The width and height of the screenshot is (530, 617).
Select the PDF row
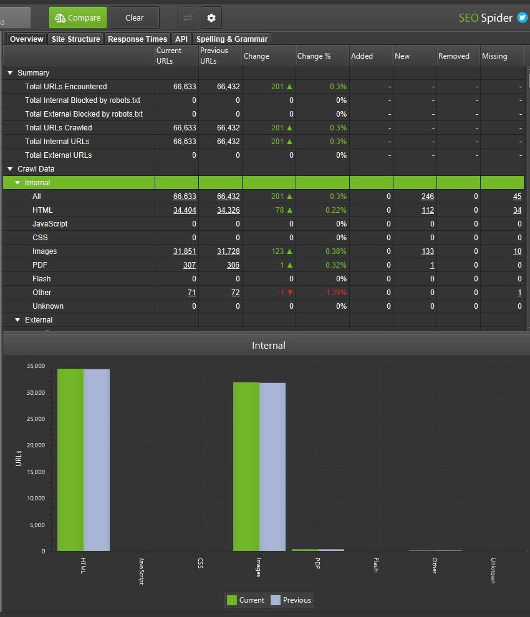(263, 265)
